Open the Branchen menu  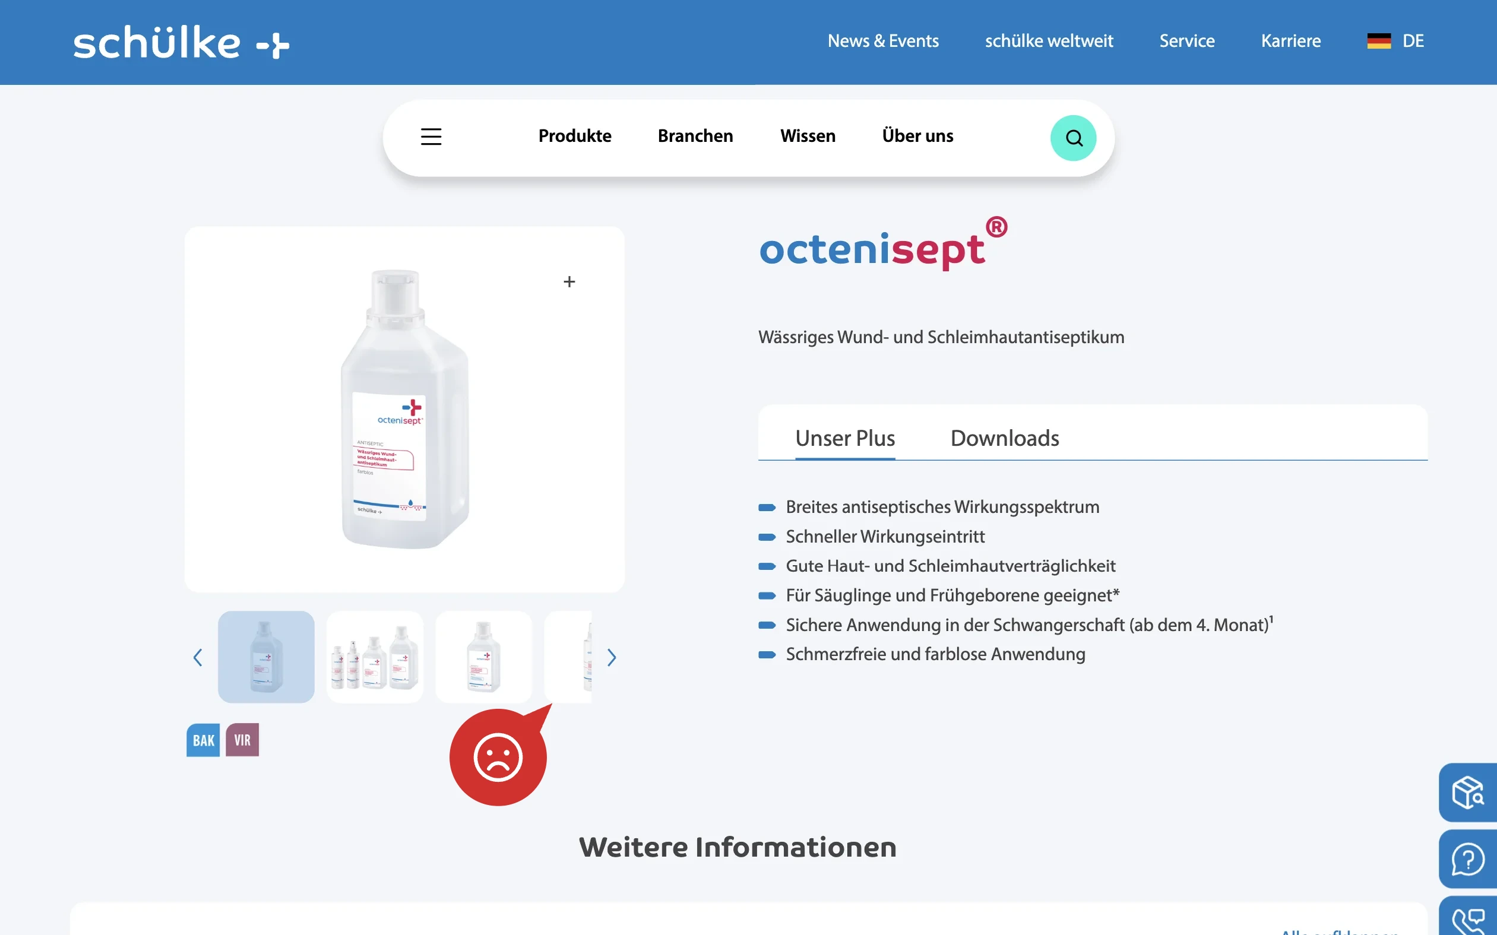point(695,136)
